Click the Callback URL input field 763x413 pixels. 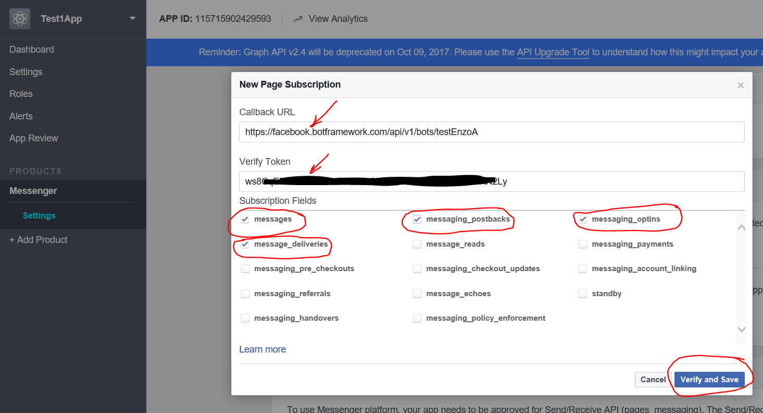[x=491, y=132]
